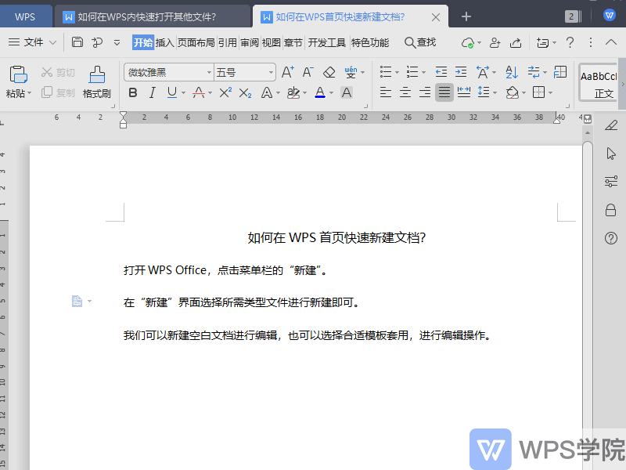Collapse the ribbon with the up chevron

(611, 42)
